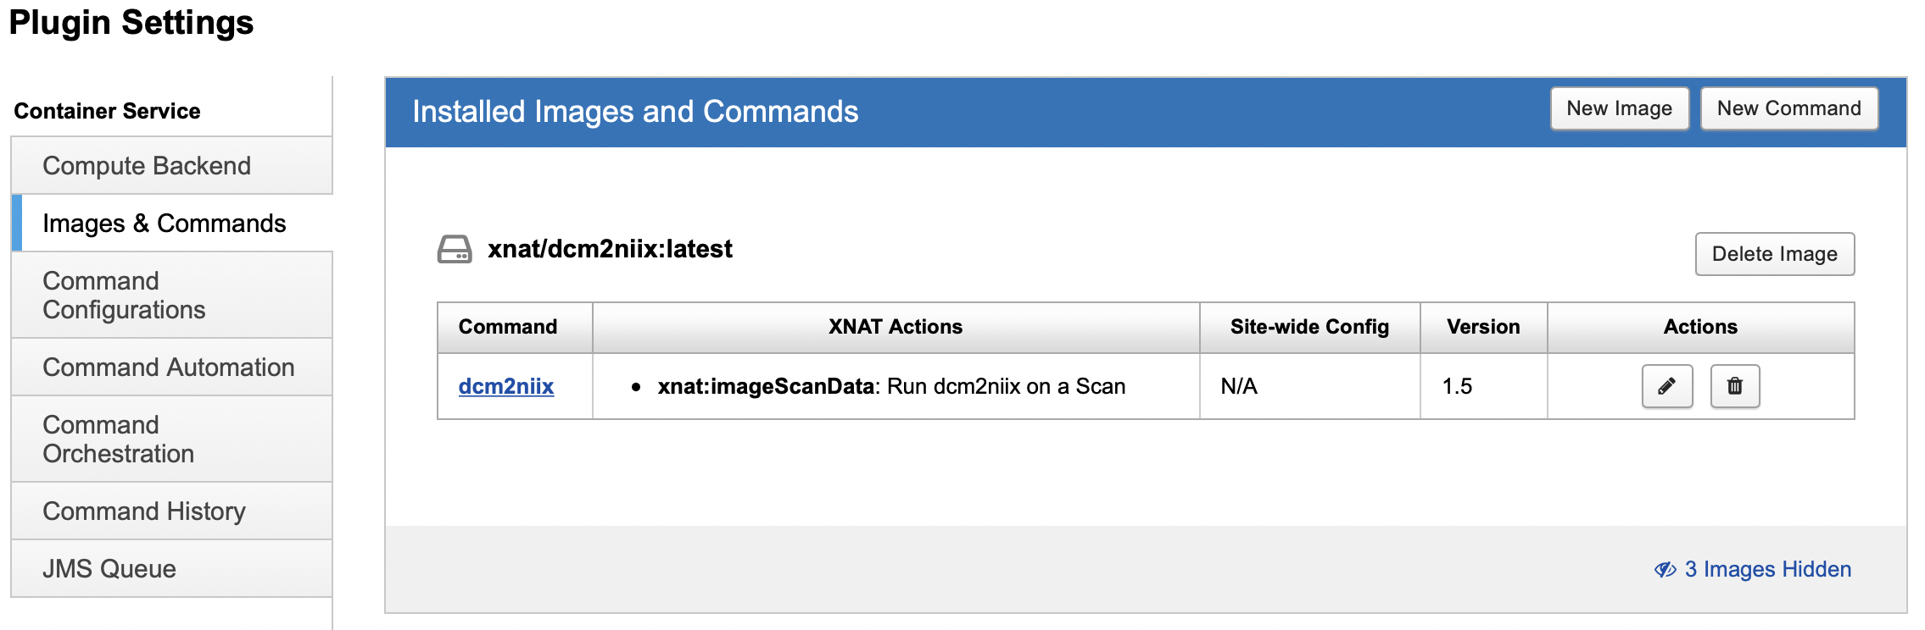Open Command Automation settings

point(169,367)
